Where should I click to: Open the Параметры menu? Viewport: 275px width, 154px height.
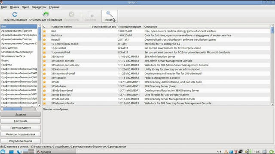point(39,7)
